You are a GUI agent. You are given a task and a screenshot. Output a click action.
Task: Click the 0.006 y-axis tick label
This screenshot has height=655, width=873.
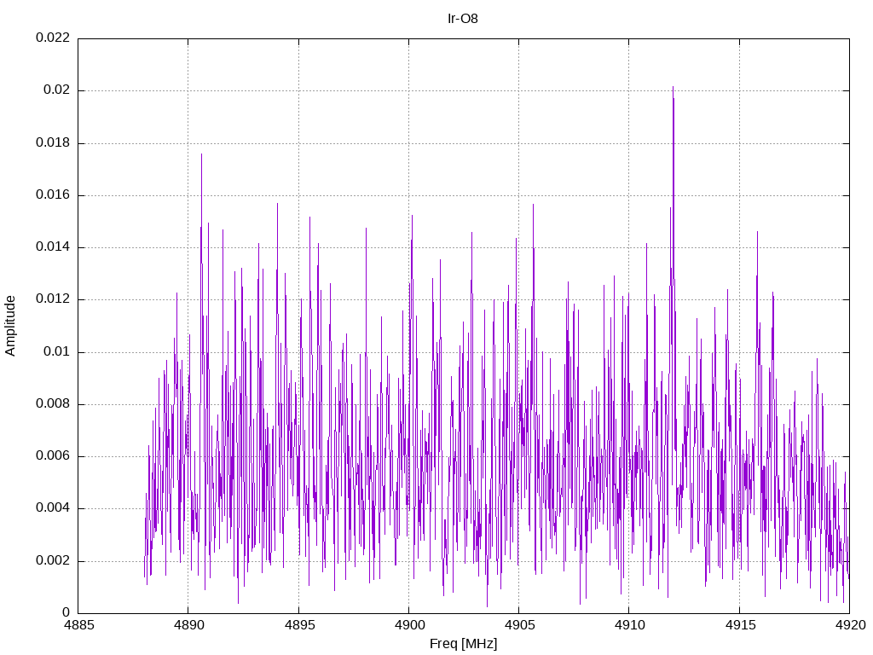(53, 455)
